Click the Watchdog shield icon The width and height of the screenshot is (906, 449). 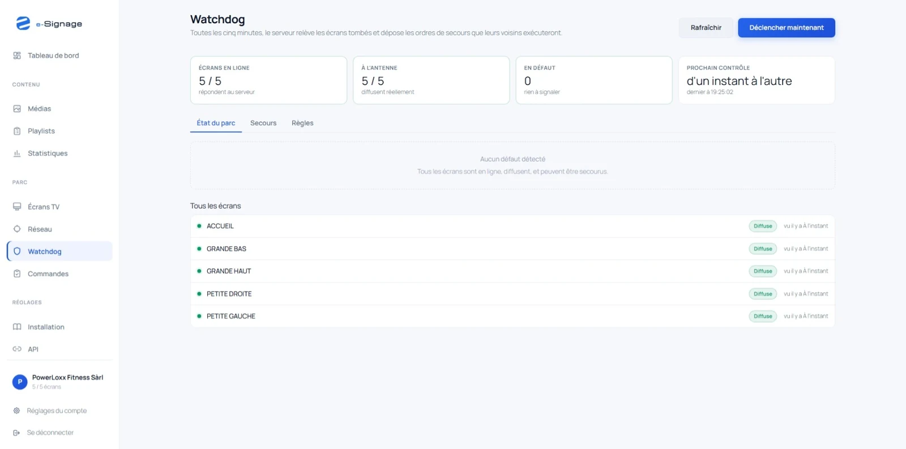pyautogui.click(x=17, y=251)
